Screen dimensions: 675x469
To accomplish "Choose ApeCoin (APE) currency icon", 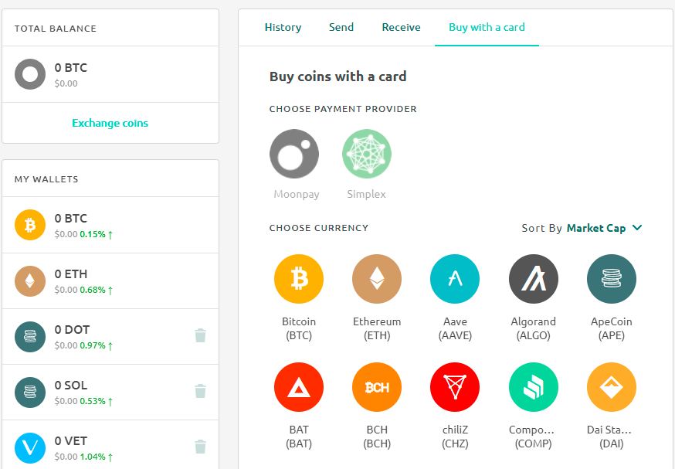I will pos(612,279).
